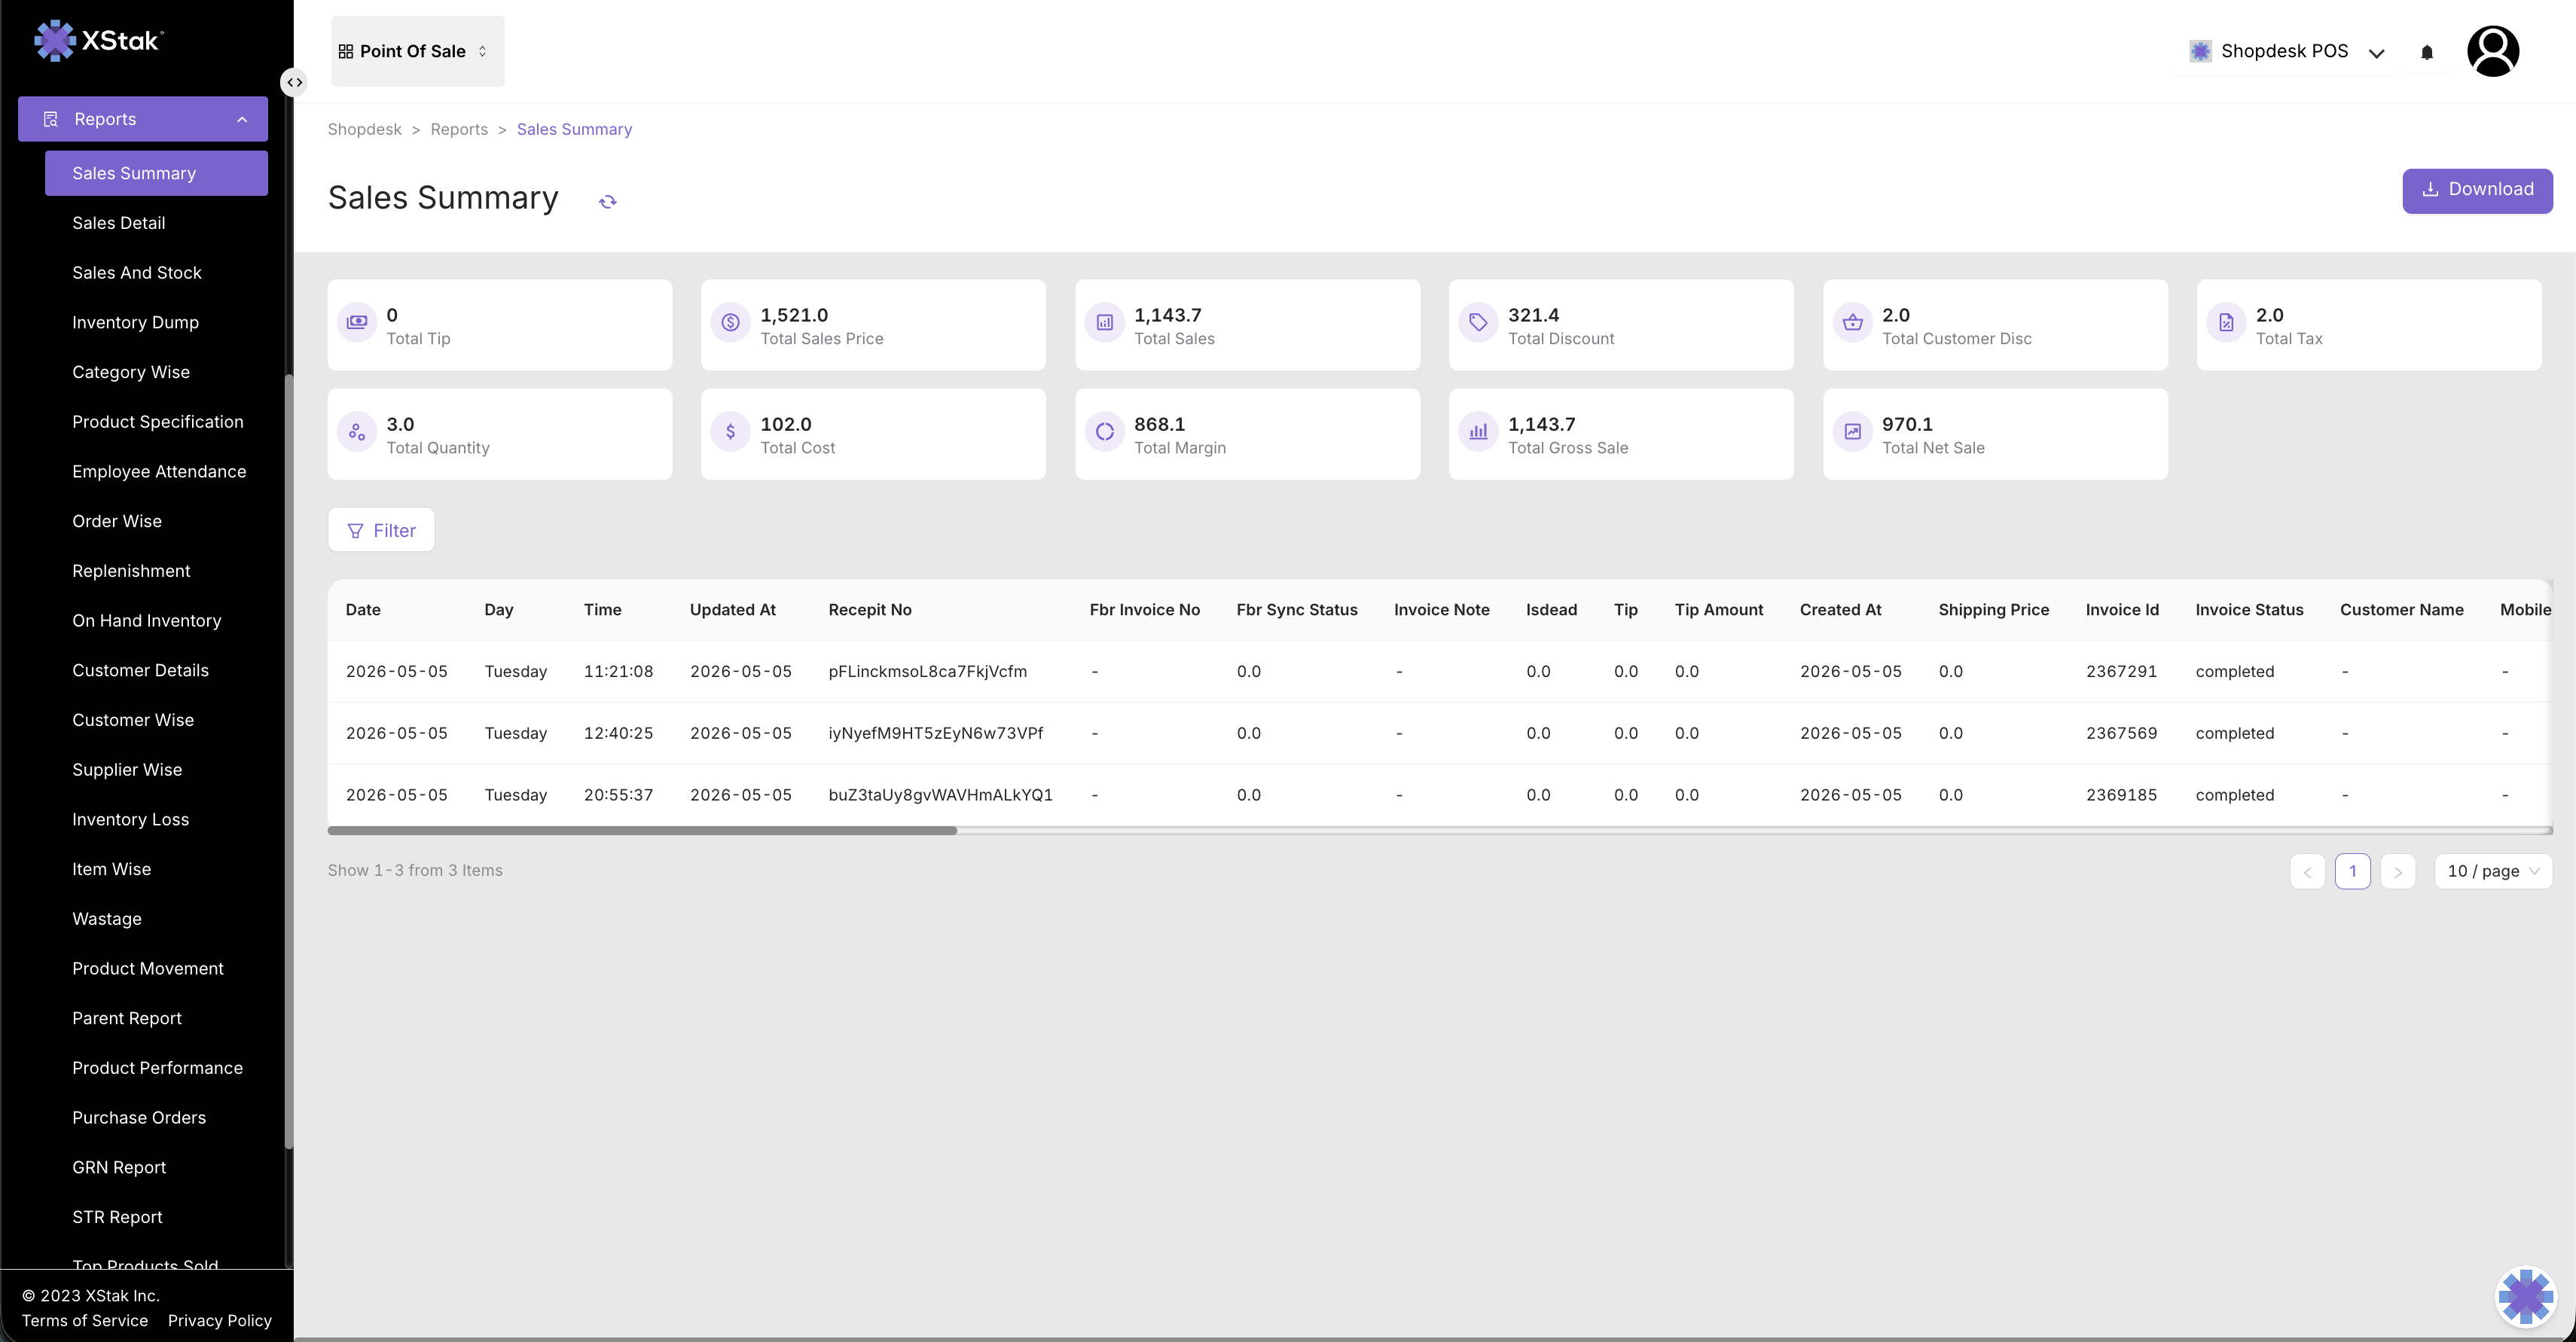The image size is (2576, 1342).
Task: Click the Total Sales chart icon
Action: click(x=1104, y=323)
